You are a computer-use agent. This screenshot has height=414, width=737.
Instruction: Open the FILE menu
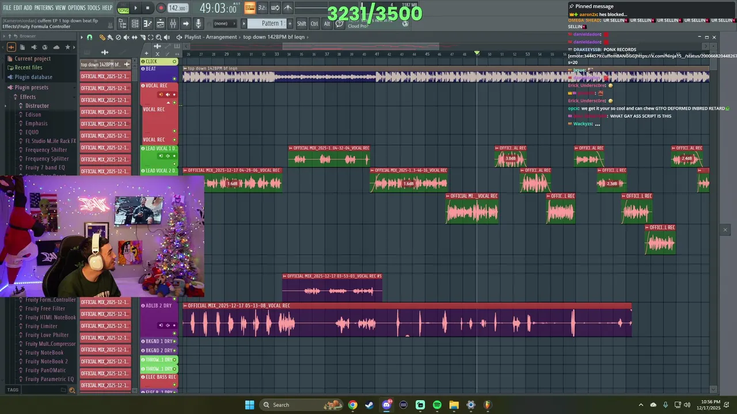point(7,8)
